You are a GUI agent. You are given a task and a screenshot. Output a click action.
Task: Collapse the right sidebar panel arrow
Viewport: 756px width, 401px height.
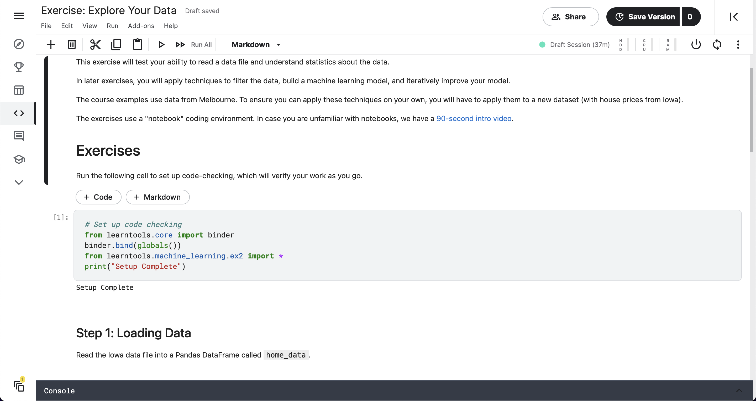click(734, 17)
